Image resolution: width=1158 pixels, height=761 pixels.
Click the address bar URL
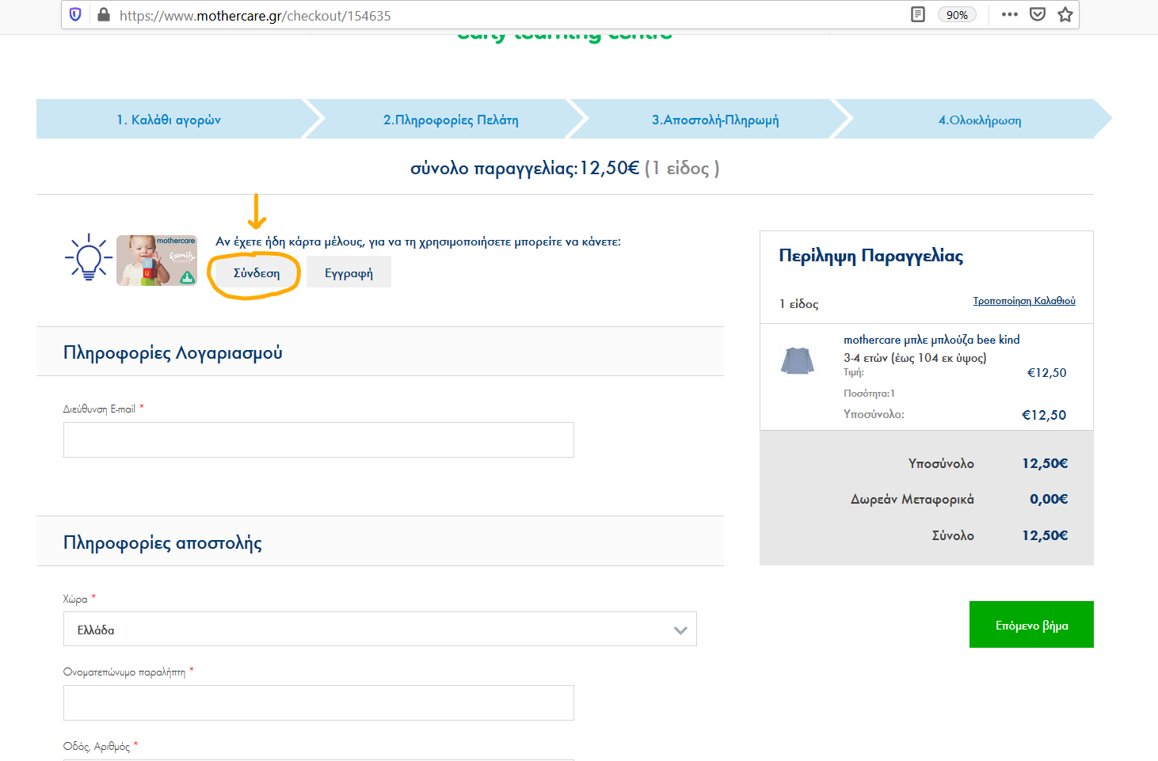(255, 15)
